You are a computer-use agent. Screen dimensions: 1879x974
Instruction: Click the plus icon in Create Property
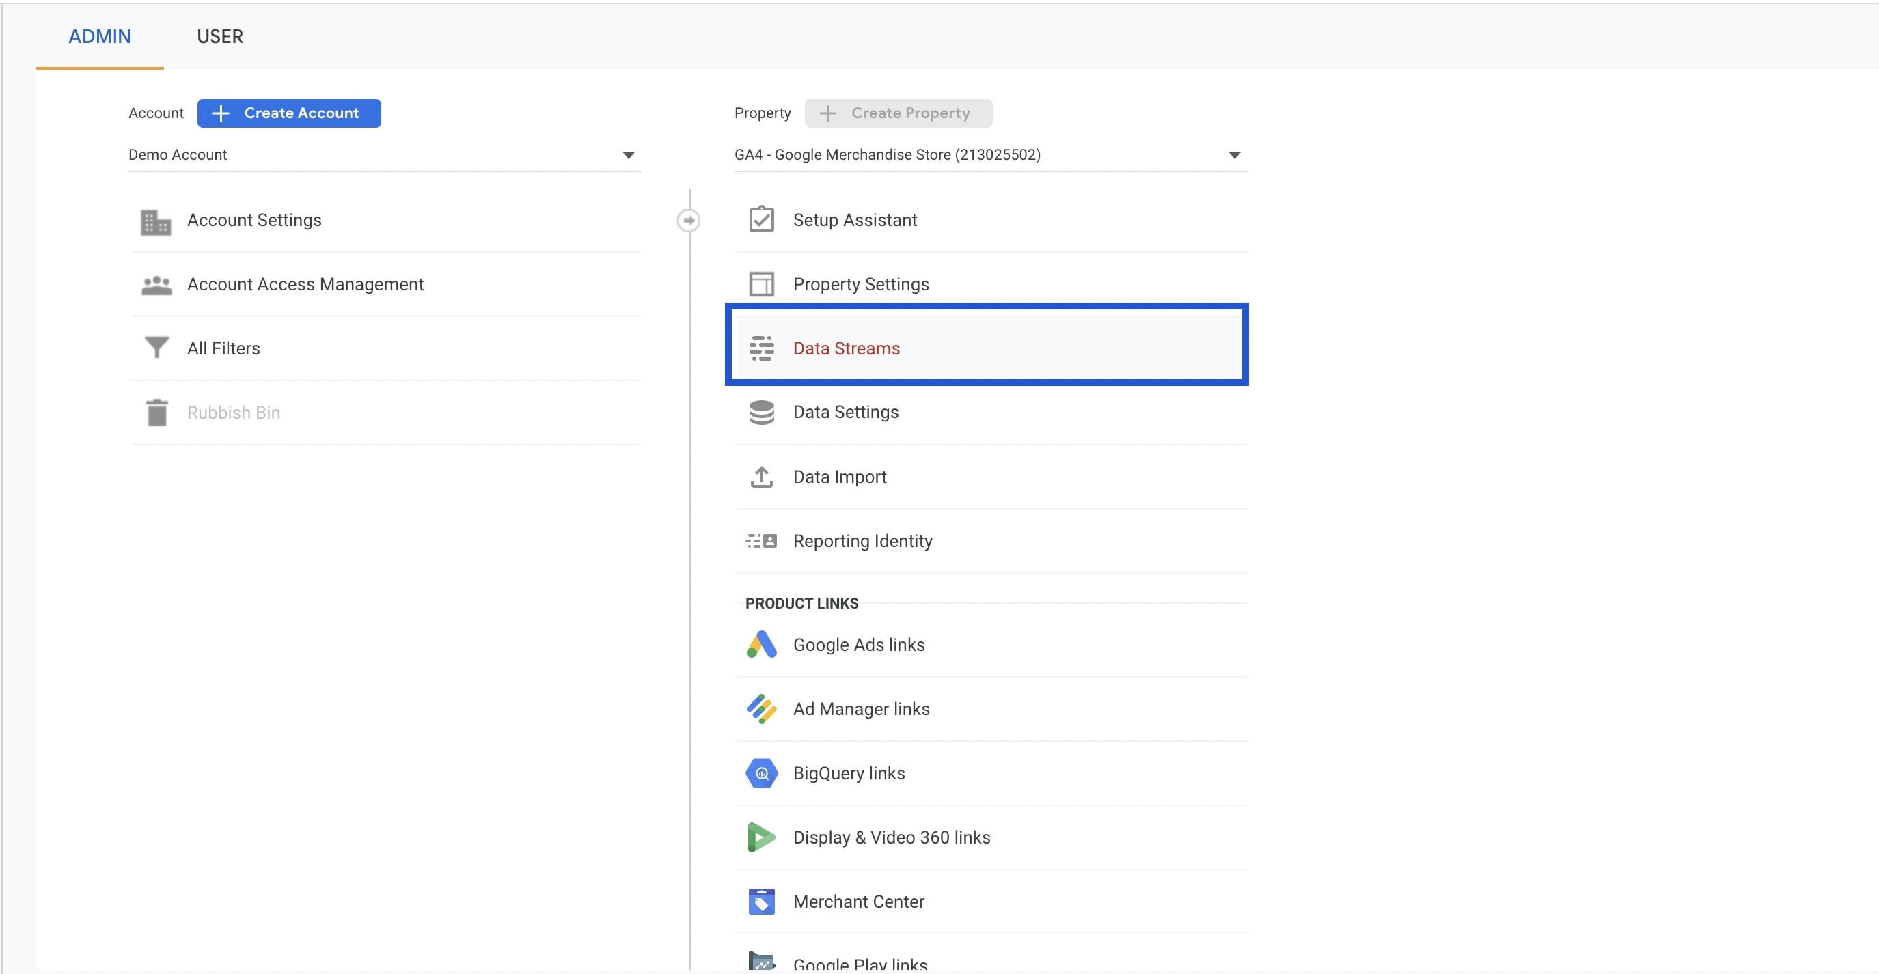(x=828, y=113)
